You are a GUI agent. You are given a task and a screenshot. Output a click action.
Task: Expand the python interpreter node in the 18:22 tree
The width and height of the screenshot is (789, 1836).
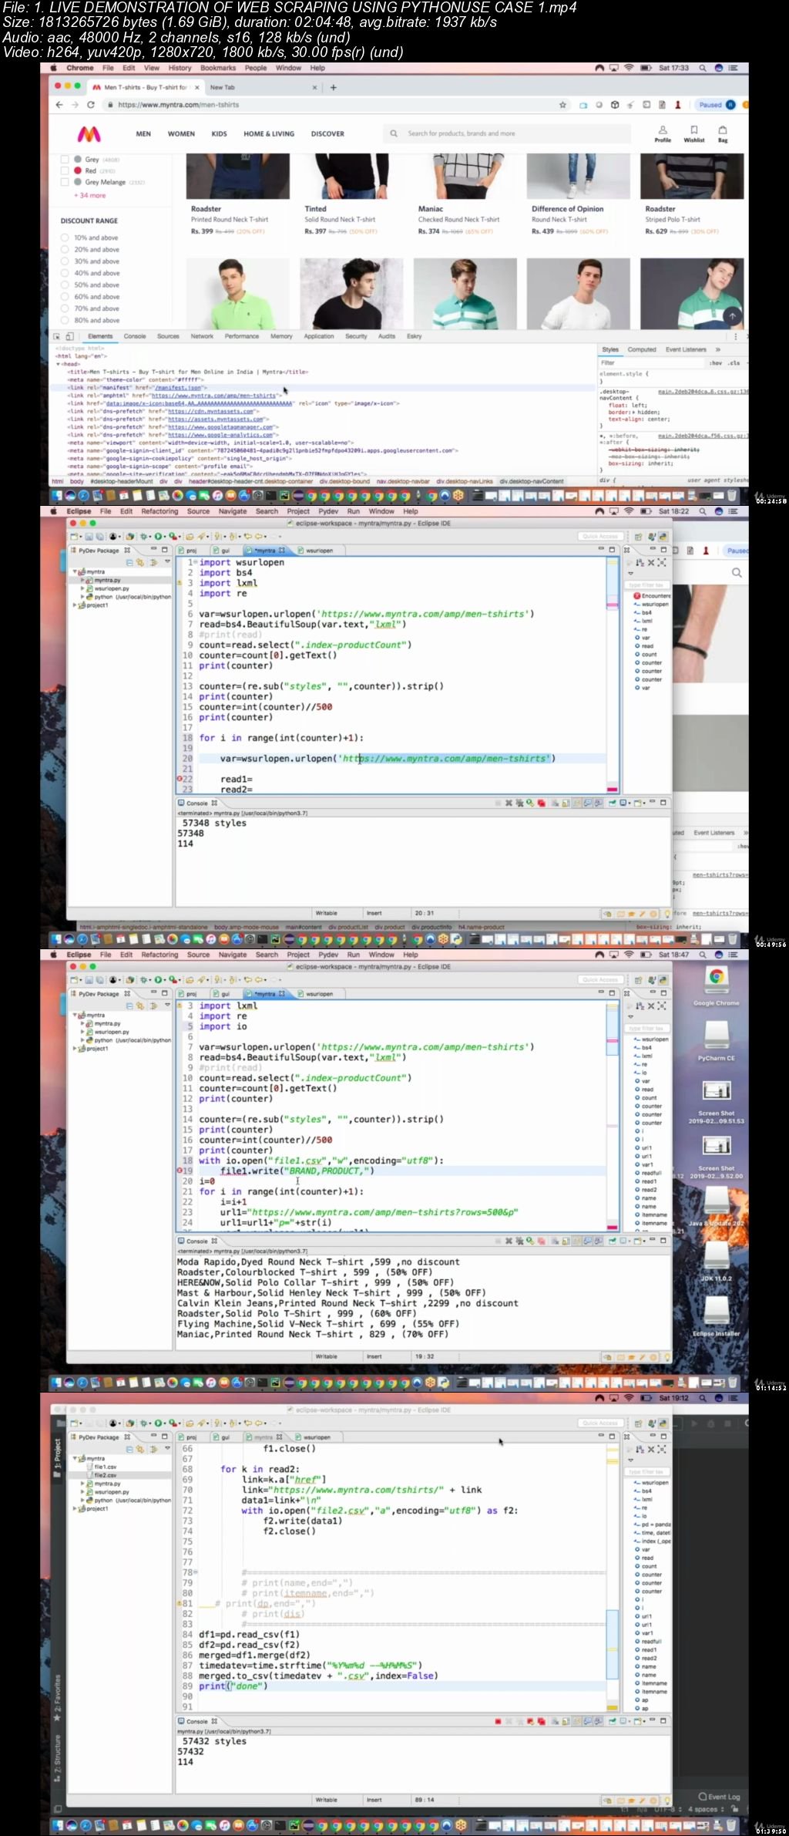click(x=82, y=597)
